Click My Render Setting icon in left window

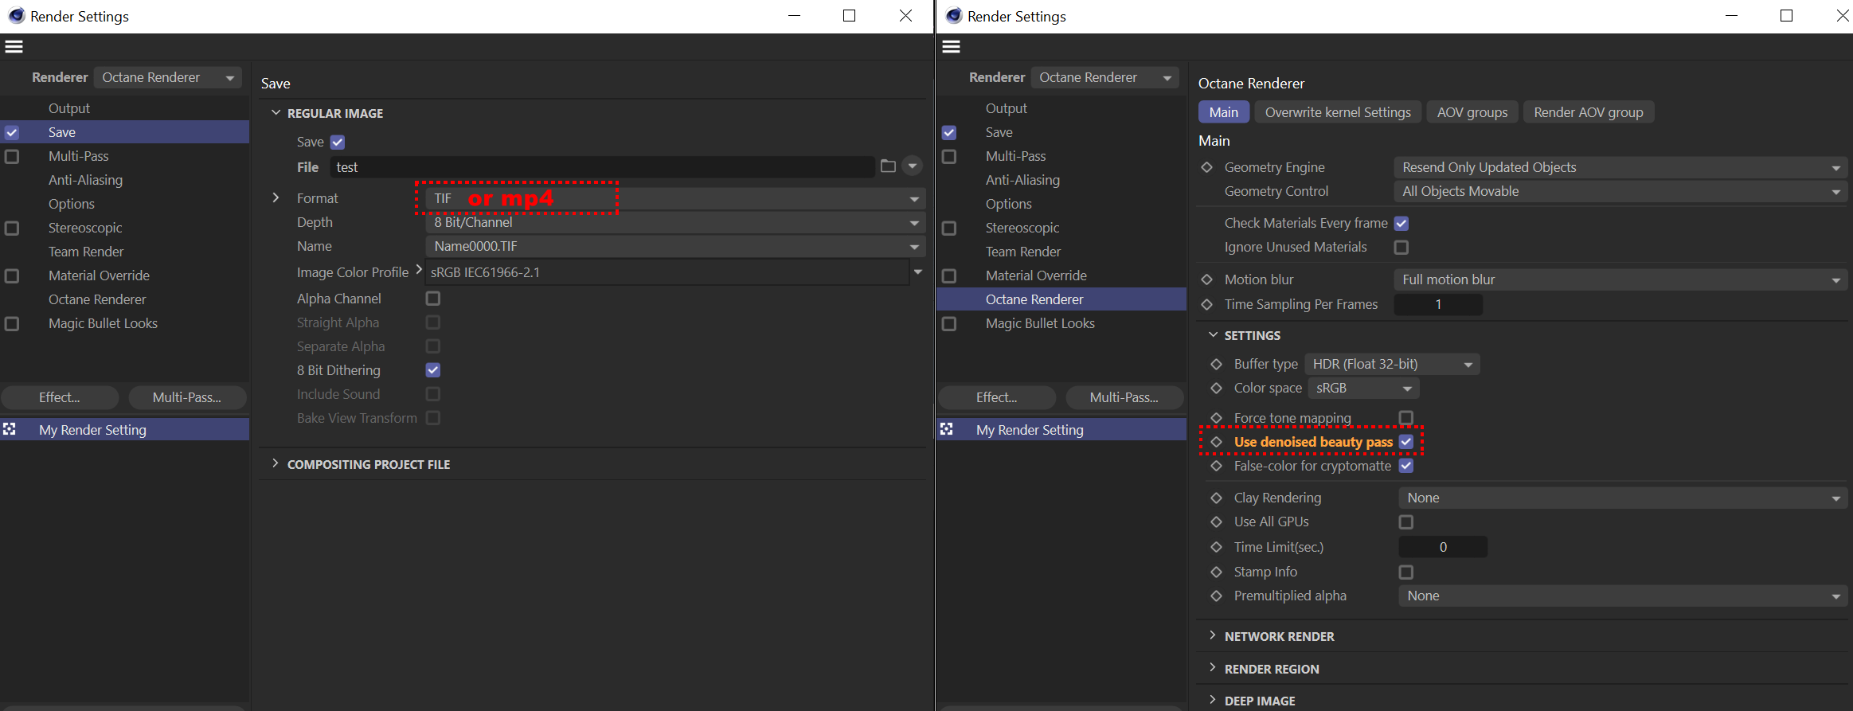(10, 429)
